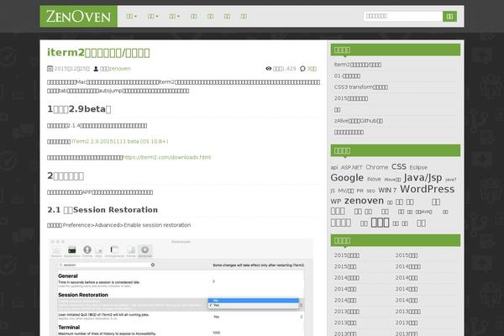Click the green search button in header

click(449, 17)
